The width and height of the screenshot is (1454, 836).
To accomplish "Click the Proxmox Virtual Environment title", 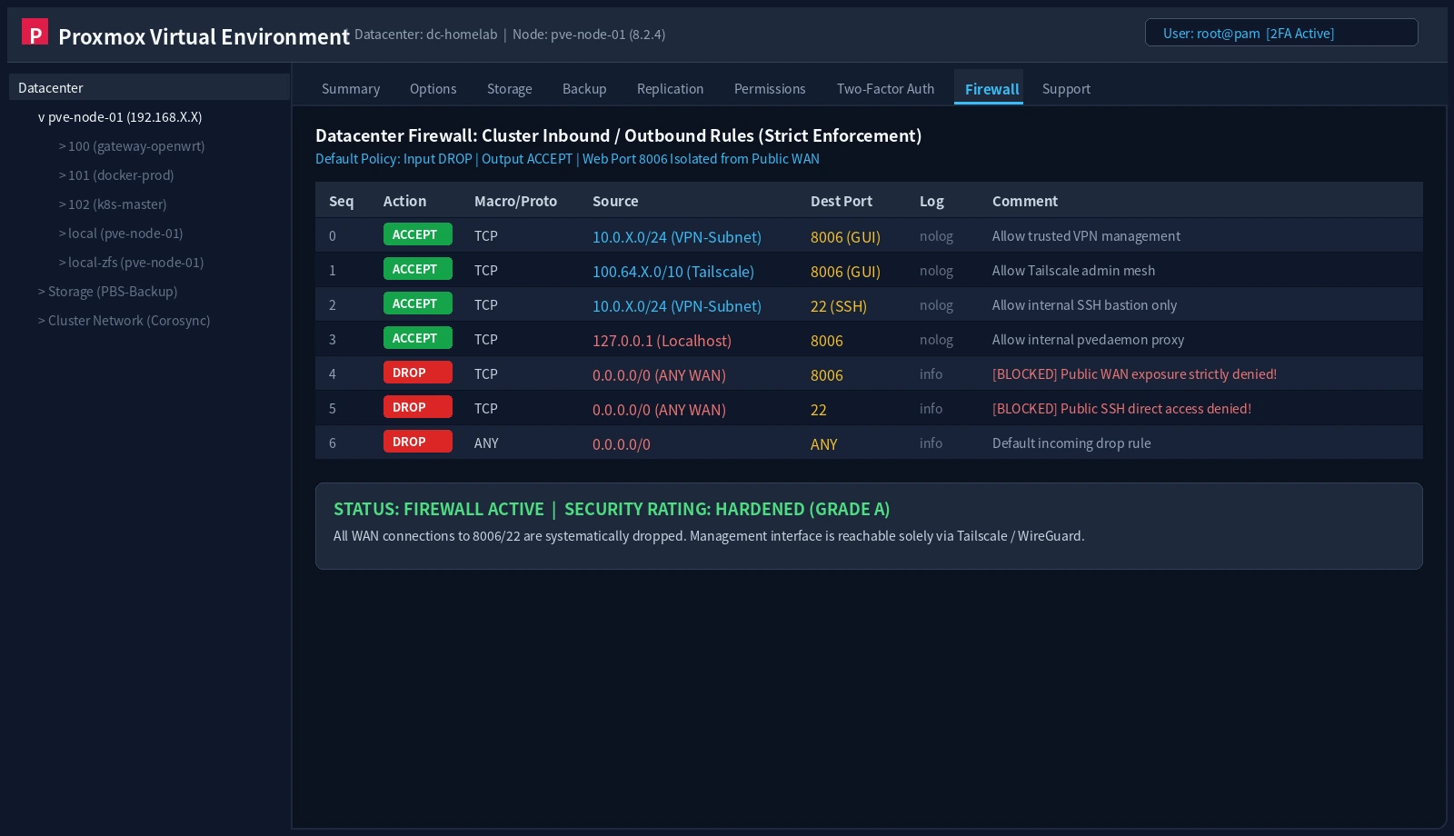I will pos(204,36).
